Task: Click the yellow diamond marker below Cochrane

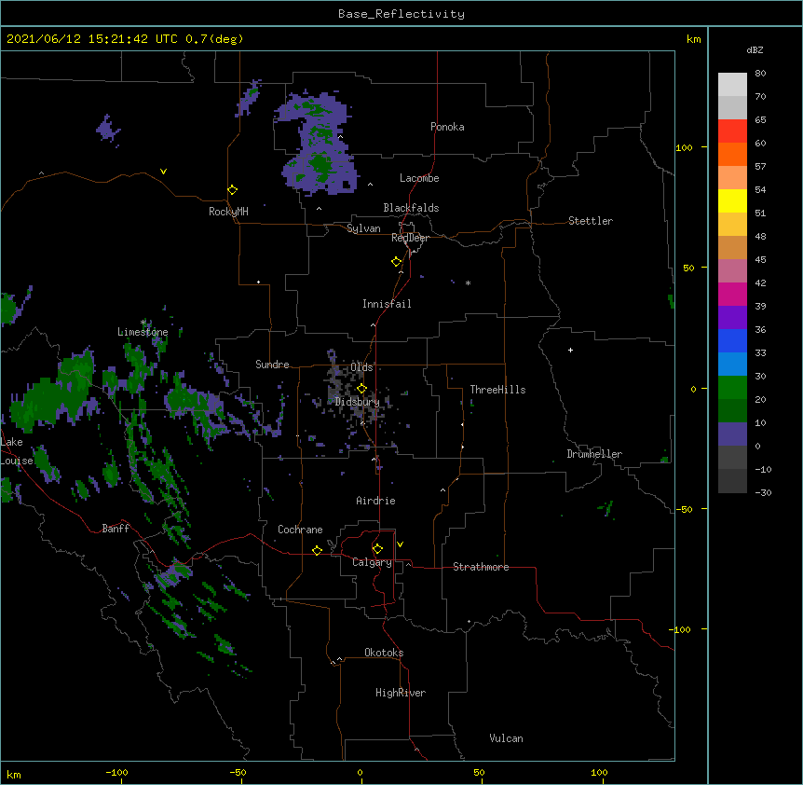Action: tap(317, 550)
